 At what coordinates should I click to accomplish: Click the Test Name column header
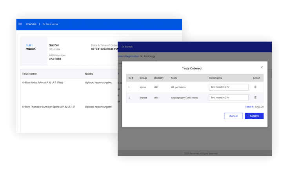click(x=29, y=74)
